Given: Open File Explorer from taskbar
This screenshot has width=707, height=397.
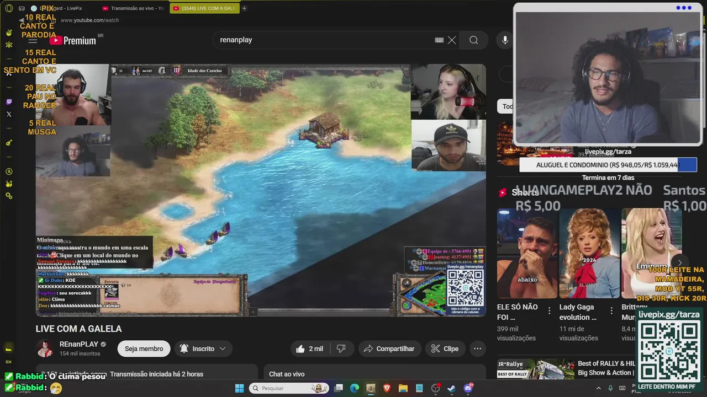Looking at the screenshot, I should point(403,388).
